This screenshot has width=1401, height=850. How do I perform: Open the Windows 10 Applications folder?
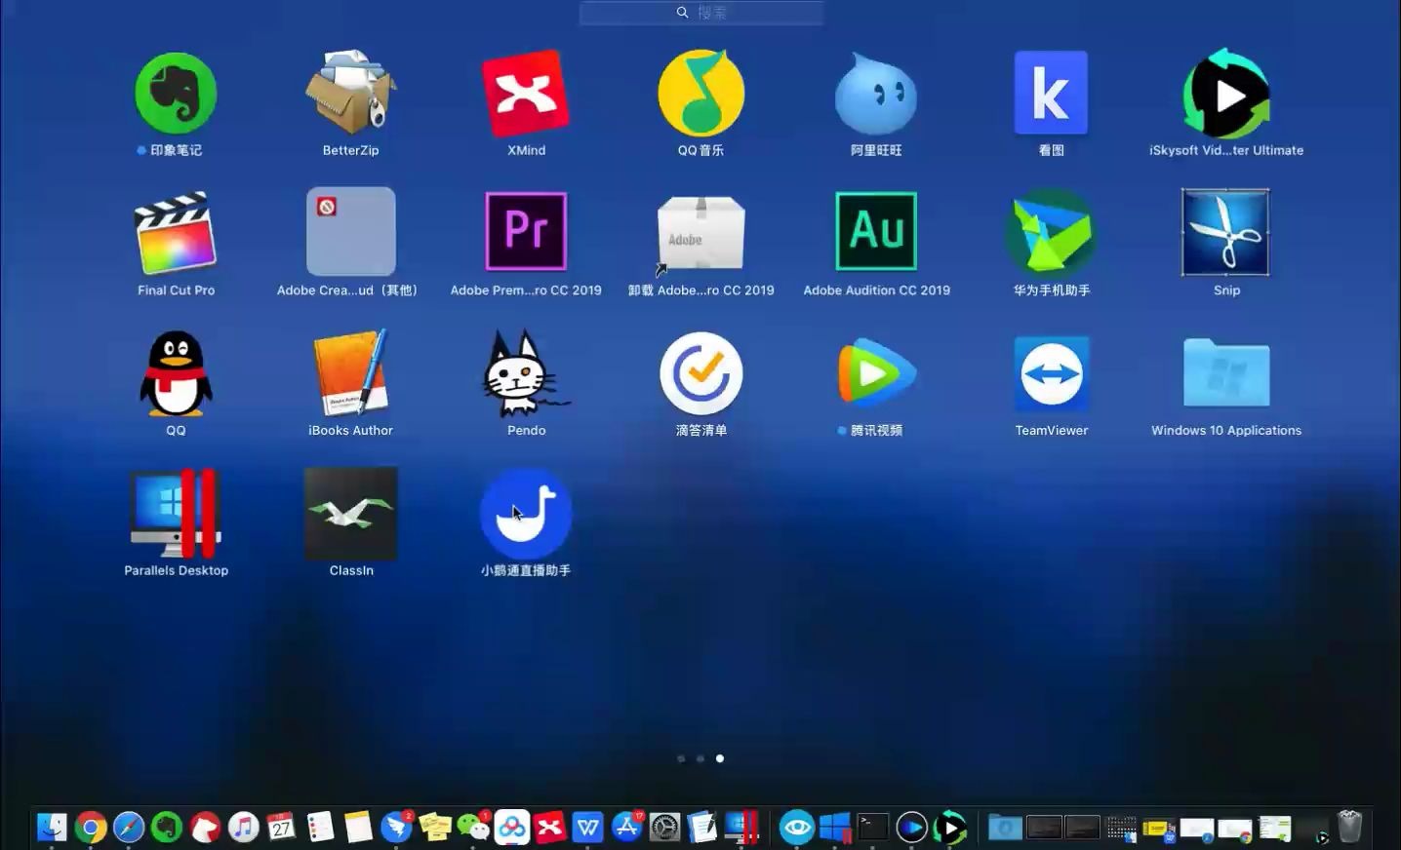[x=1225, y=372]
